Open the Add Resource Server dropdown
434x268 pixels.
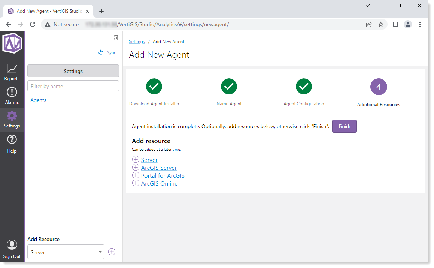point(66,252)
